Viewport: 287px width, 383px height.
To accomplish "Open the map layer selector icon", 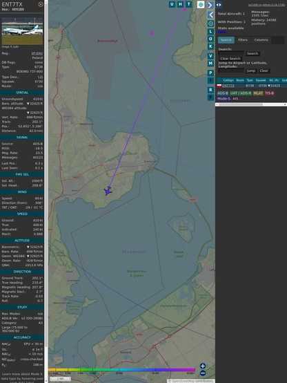I will point(201,4).
